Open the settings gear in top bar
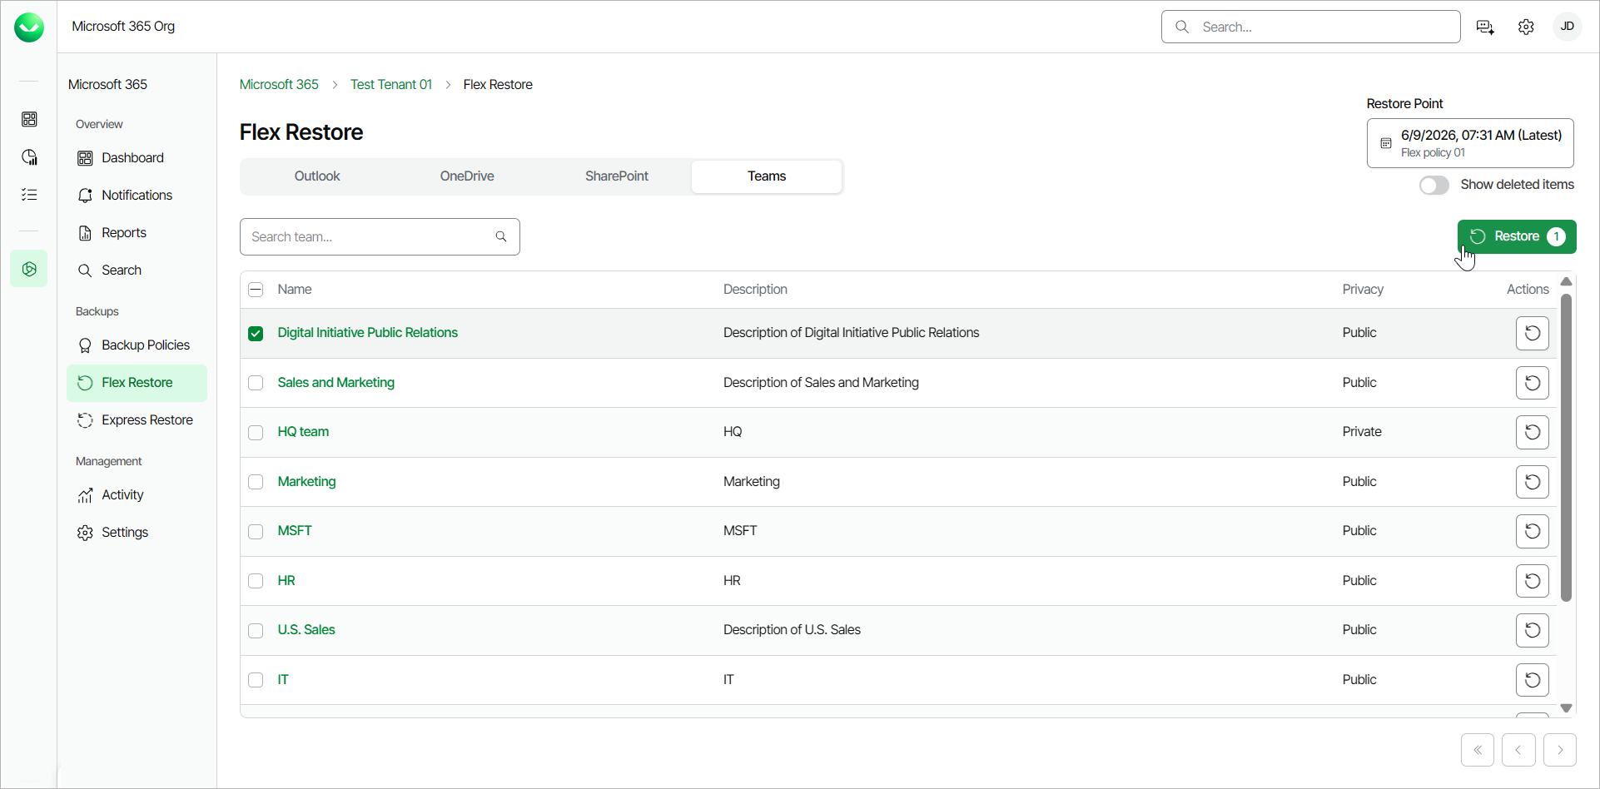 click(1526, 27)
